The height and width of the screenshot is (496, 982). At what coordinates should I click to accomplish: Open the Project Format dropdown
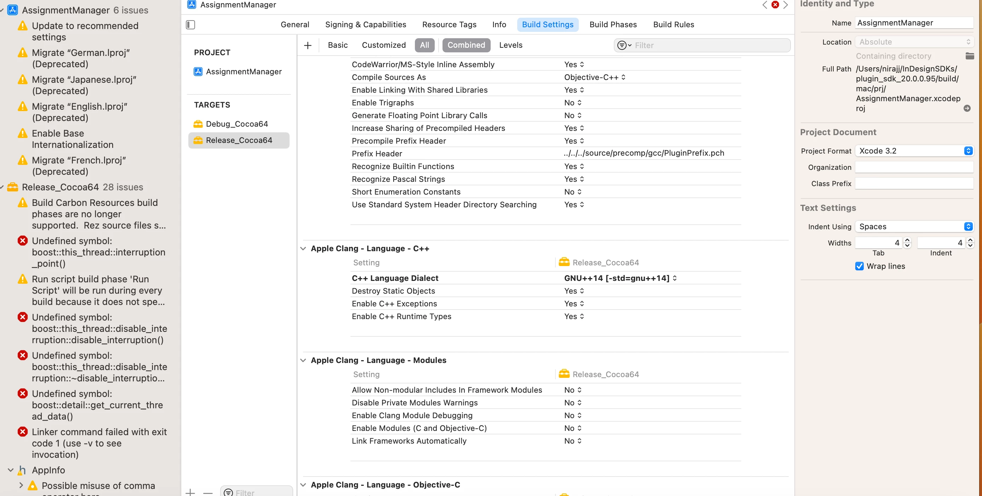click(x=914, y=151)
